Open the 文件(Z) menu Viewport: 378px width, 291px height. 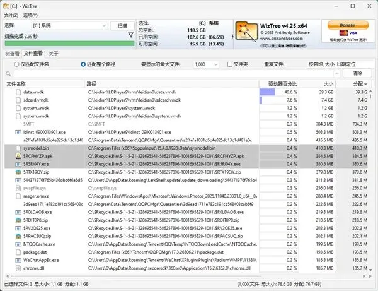point(11,15)
